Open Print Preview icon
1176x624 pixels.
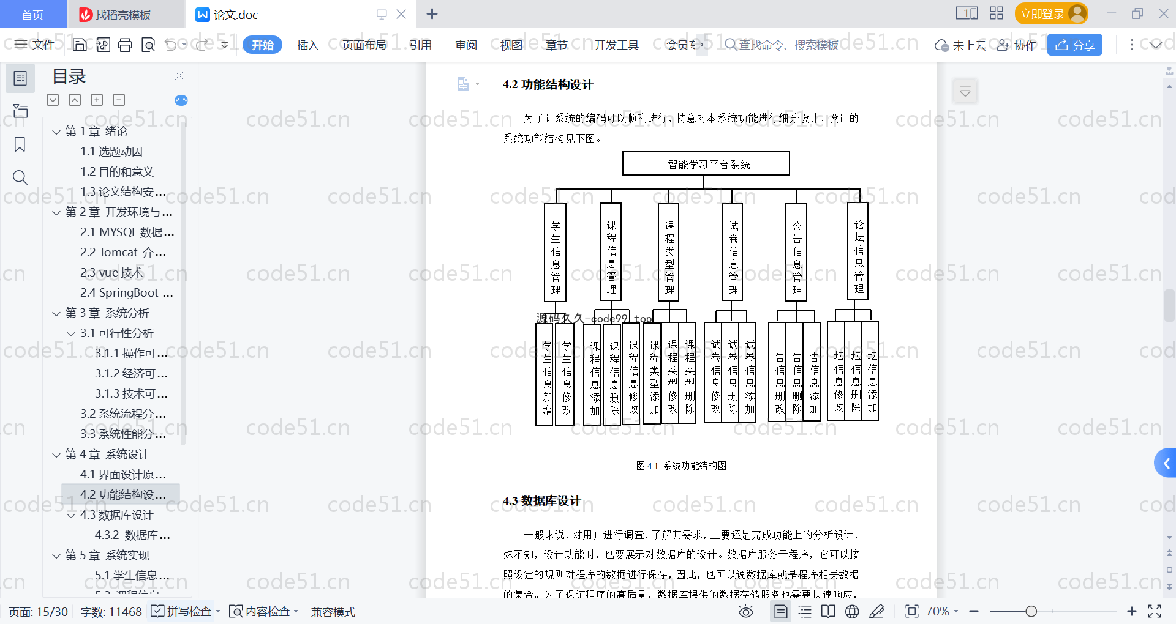pyautogui.click(x=148, y=45)
